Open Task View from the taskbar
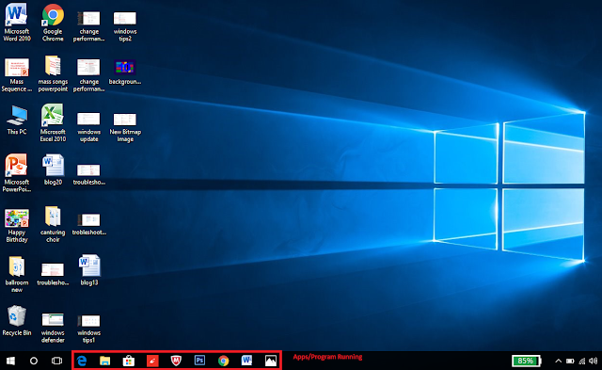This screenshot has width=602, height=370. [56, 361]
